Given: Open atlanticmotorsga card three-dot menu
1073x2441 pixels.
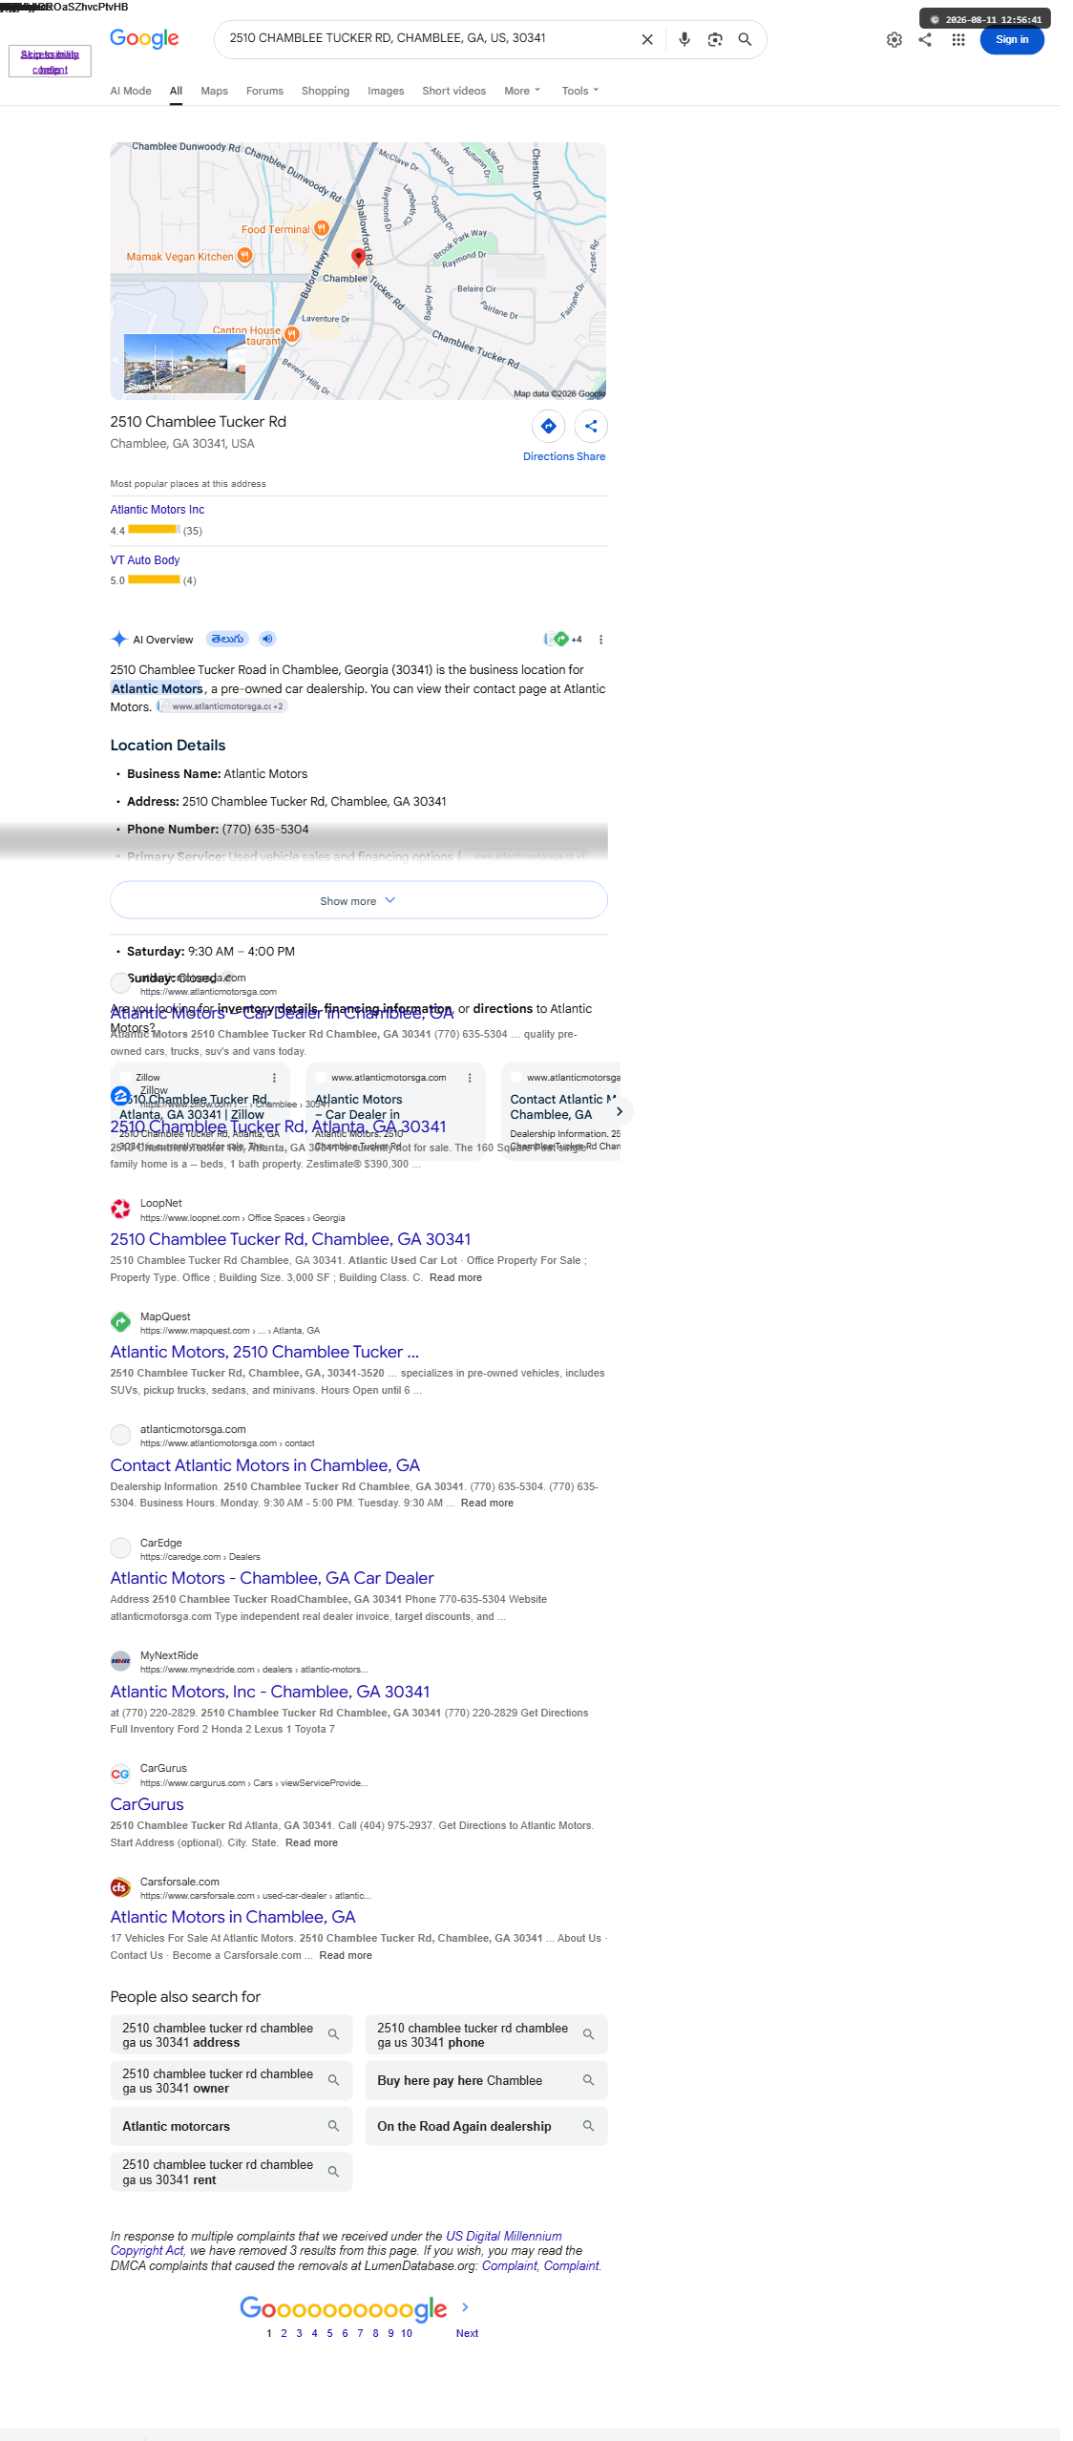Looking at the screenshot, I should (470, 1078).
